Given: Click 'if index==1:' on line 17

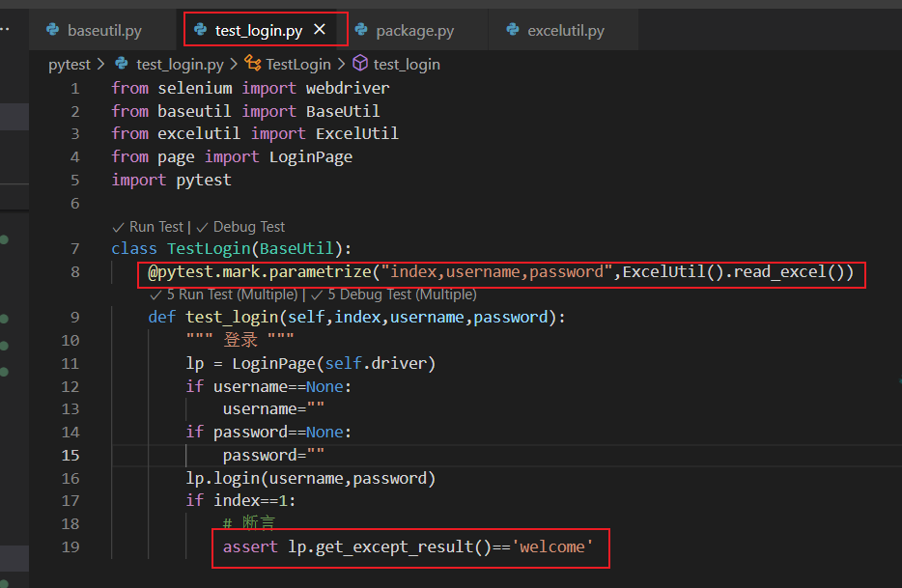Looking at the screenshot, I should (240, 500).
